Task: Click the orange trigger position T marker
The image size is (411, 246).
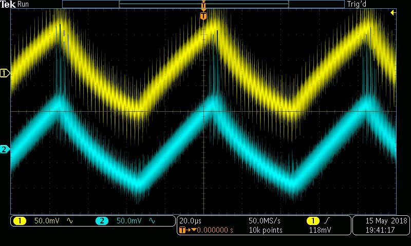Action: click(x=203, y=16)
